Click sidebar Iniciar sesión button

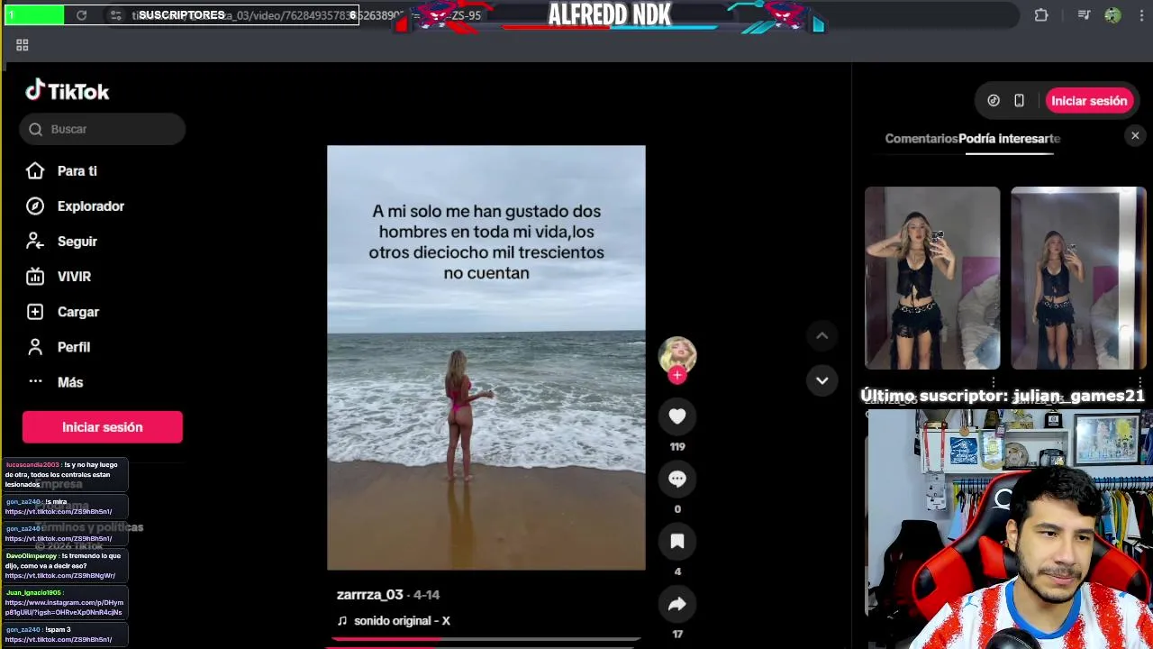click(103, 427)
